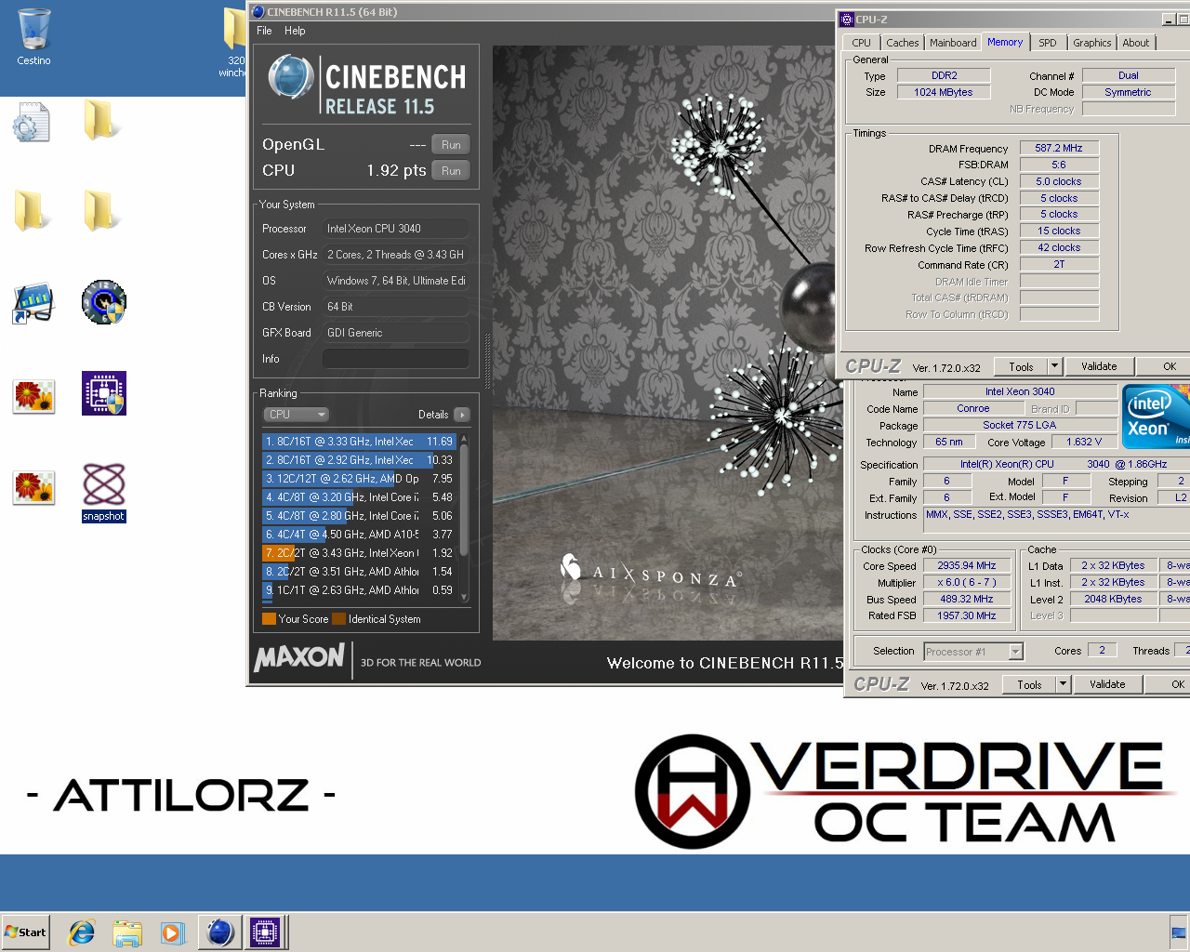Switch to the Mainboard tab in CPU-Z
The height and width of the screenshot is (952, 1190).
coord(953,43)
